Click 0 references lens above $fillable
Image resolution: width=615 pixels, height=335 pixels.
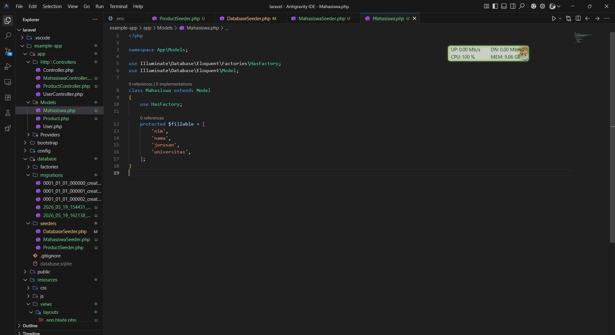[x=152, y=118]
